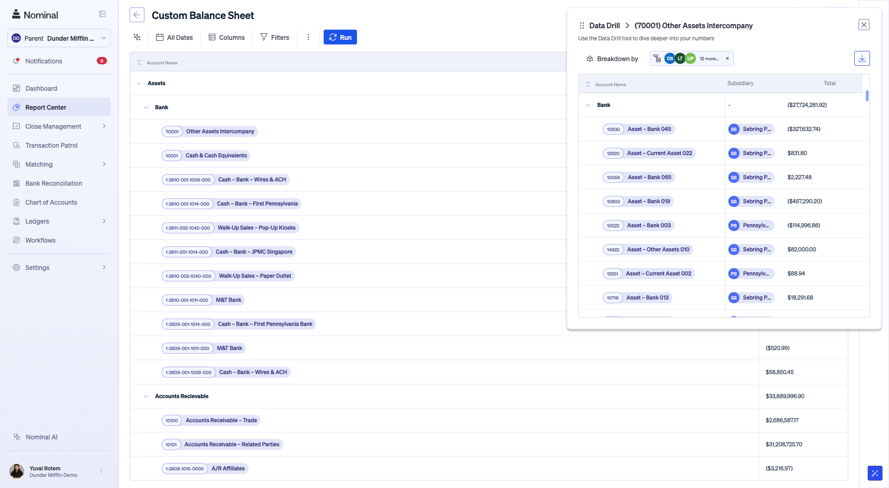Screen dimensions: 889x488
Task: Open the Columns configuration icon
Action: [x=213, y=37]
